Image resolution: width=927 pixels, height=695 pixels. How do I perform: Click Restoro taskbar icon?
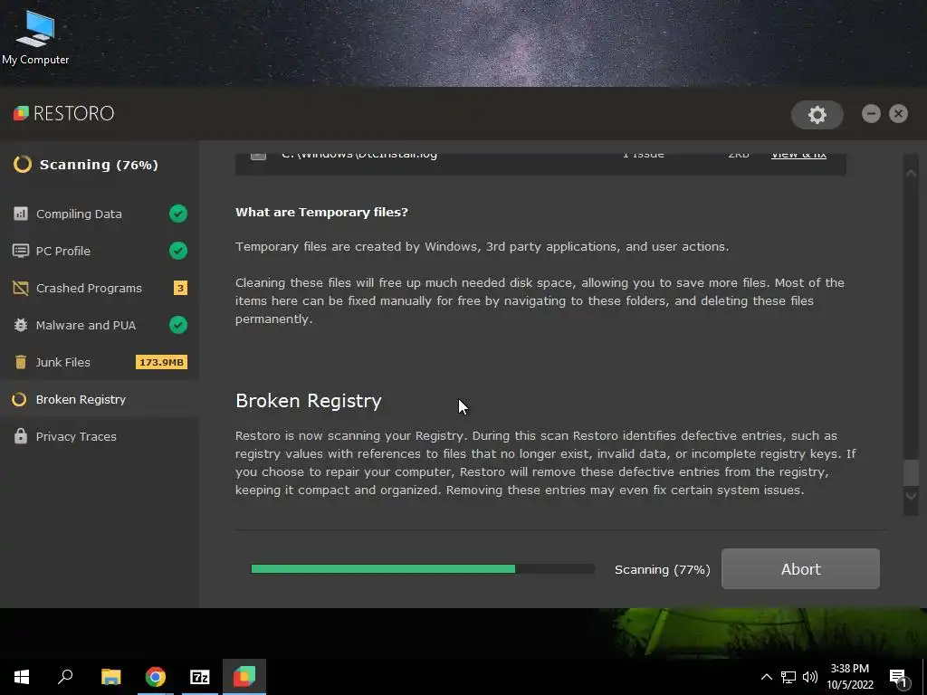244,677
